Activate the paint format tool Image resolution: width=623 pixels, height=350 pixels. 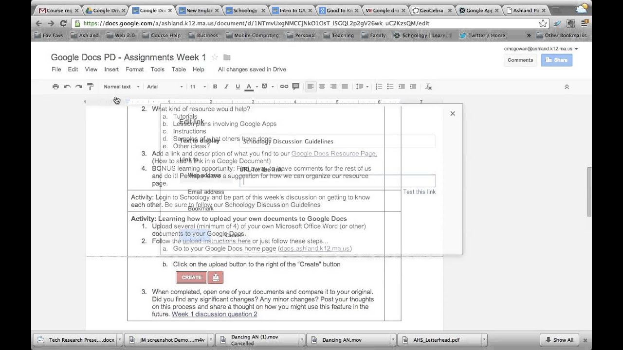(90, 87)
